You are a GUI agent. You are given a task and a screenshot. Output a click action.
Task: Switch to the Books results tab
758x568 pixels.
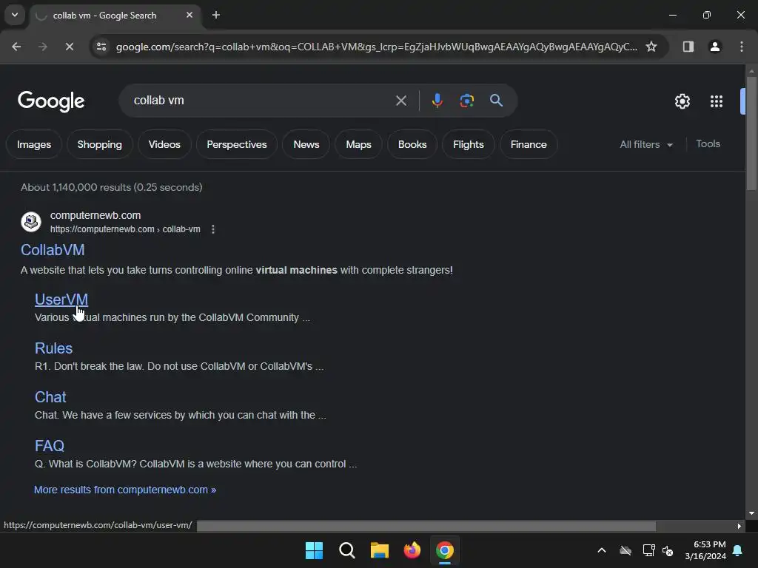point(412,144)
